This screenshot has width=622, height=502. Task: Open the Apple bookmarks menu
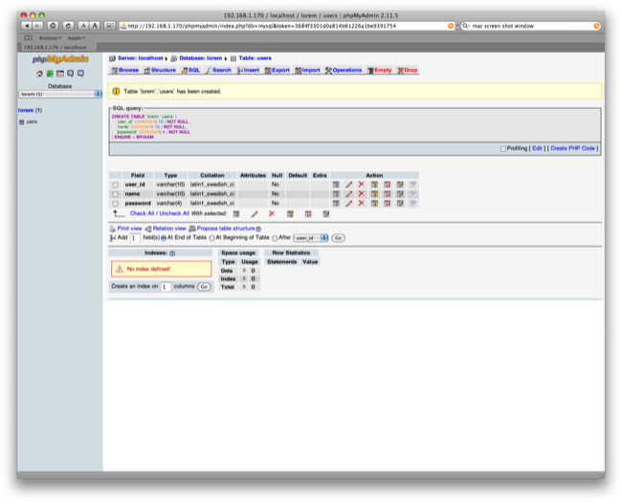click(x=77, y=38)
